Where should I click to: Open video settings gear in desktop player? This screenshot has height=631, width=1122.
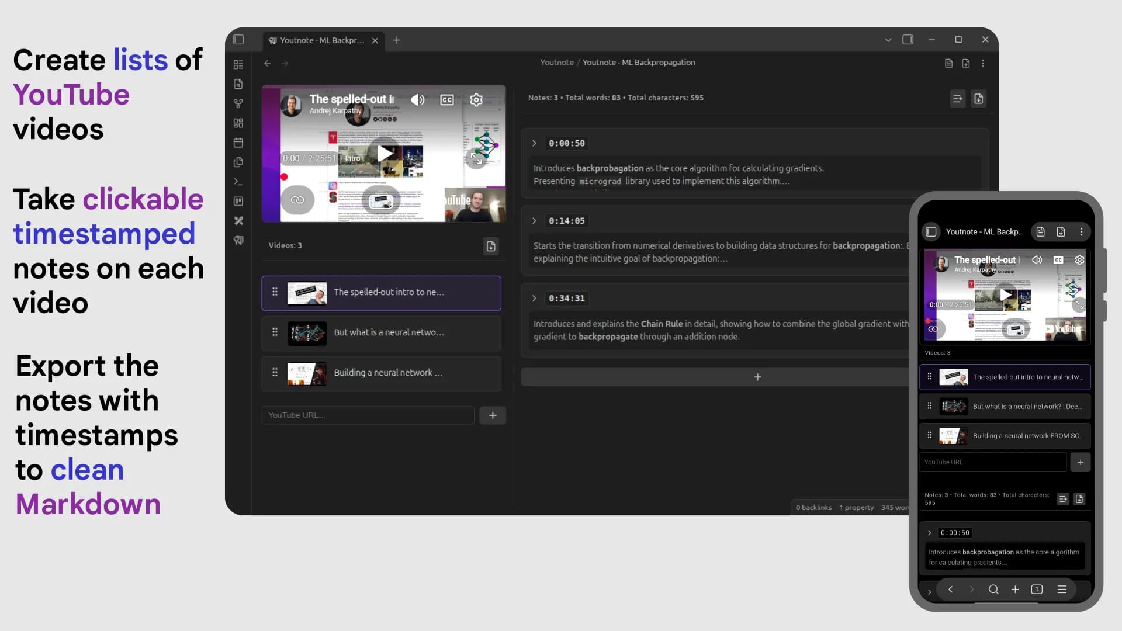tap(476, 100)
